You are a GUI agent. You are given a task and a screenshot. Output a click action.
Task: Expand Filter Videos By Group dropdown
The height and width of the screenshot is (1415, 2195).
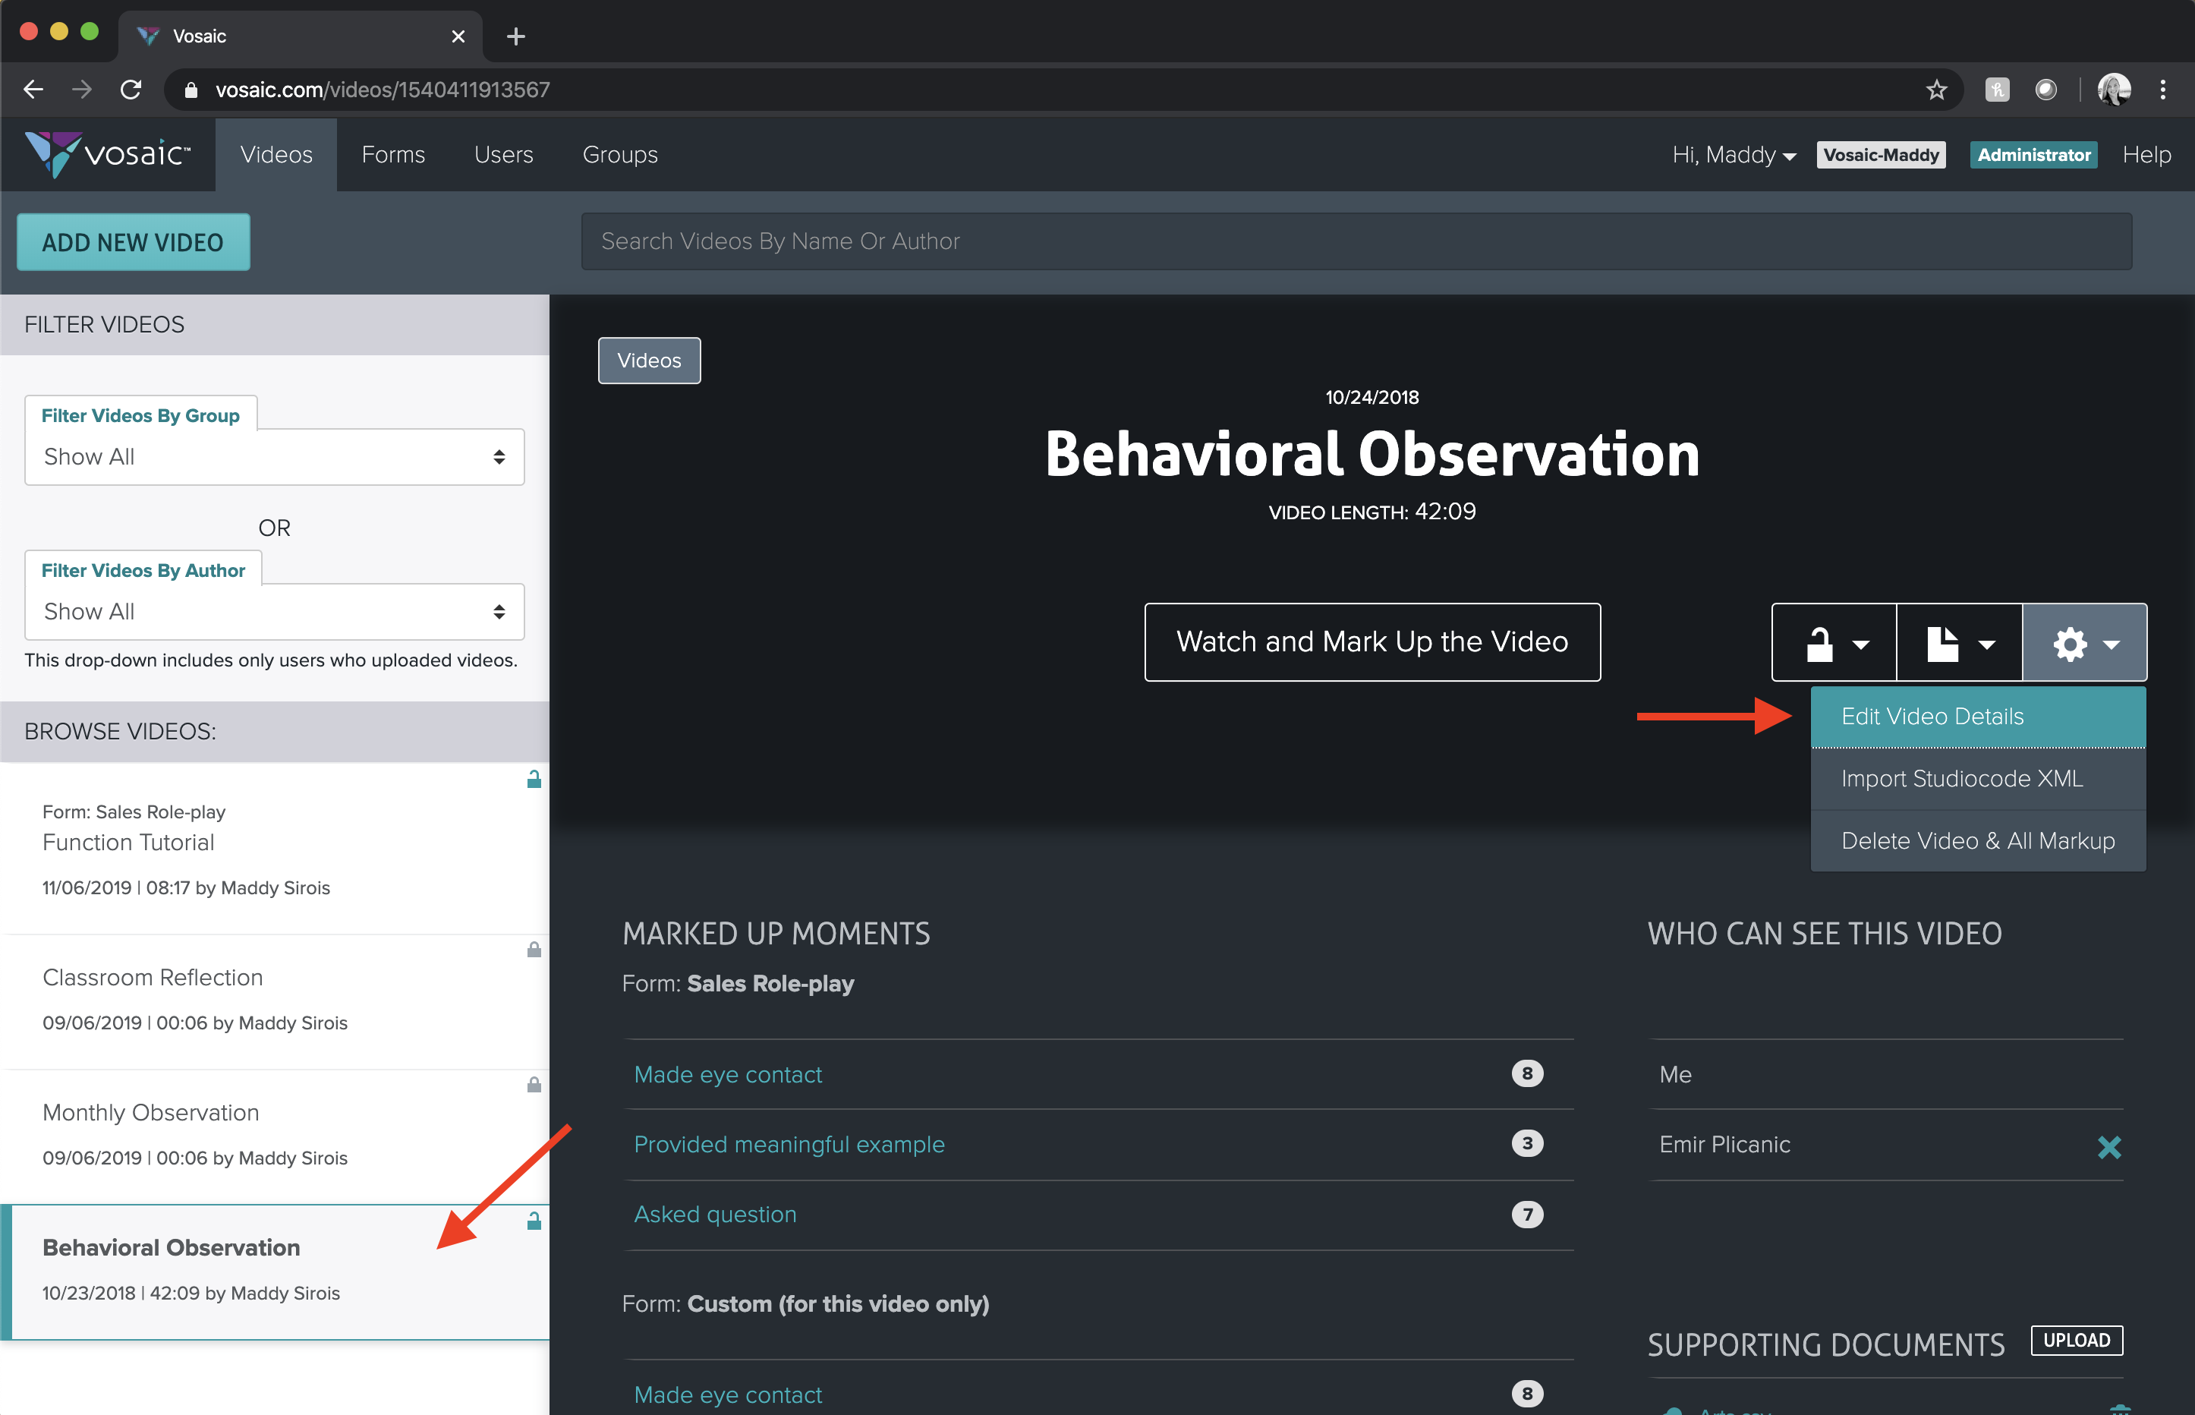coord(274,457)
